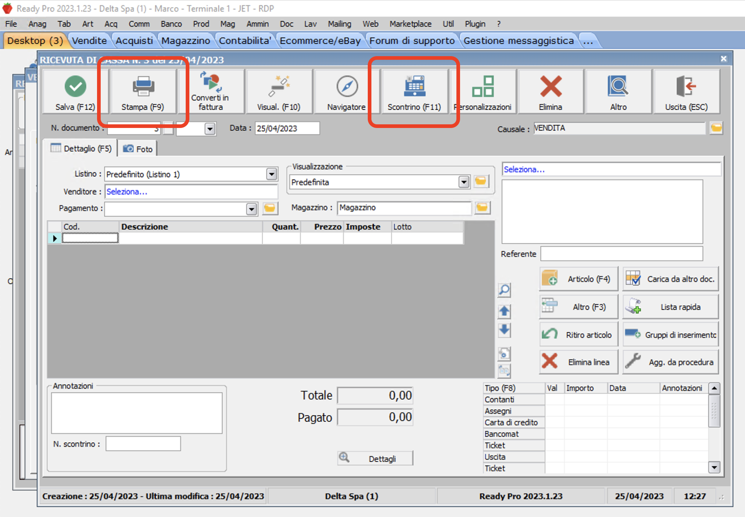Click the Salva (F12) green checkmark button
Image resolution: width=745 pixels, height=517 pixels.
(76, 92)
